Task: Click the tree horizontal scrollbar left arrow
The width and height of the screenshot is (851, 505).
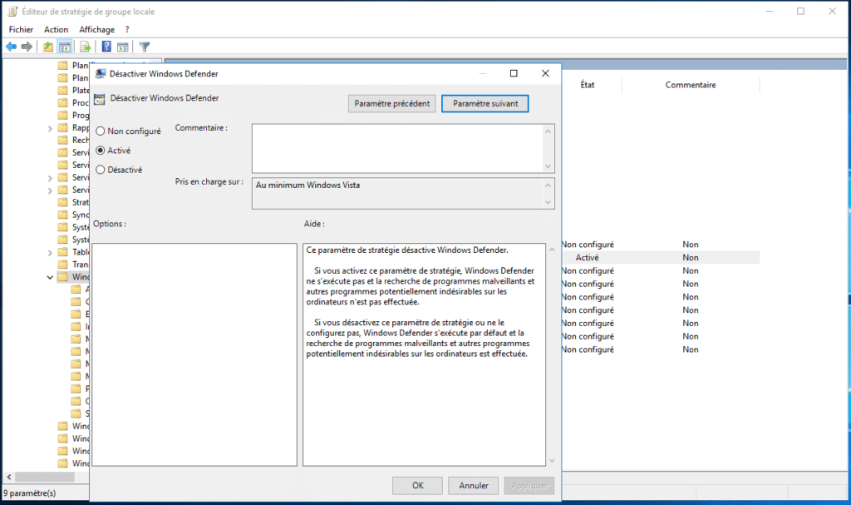Action: pyautogui.click(x=8, y=477)
